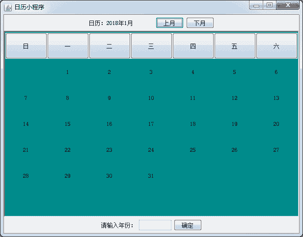
Task: Select day 28 in the calendar
Action: pos(26,176)
